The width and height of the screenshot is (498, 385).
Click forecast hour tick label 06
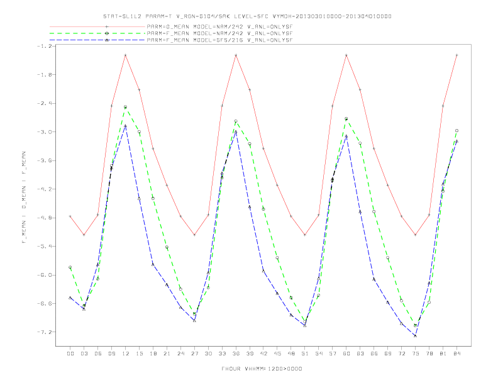(98, 354)
